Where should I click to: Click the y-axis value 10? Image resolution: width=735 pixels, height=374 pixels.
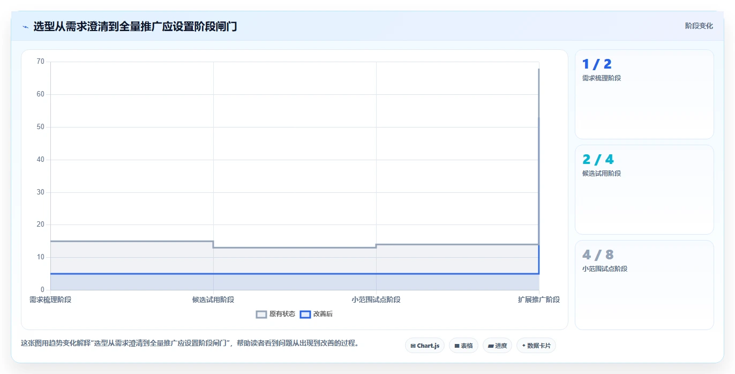coord(40,257)
